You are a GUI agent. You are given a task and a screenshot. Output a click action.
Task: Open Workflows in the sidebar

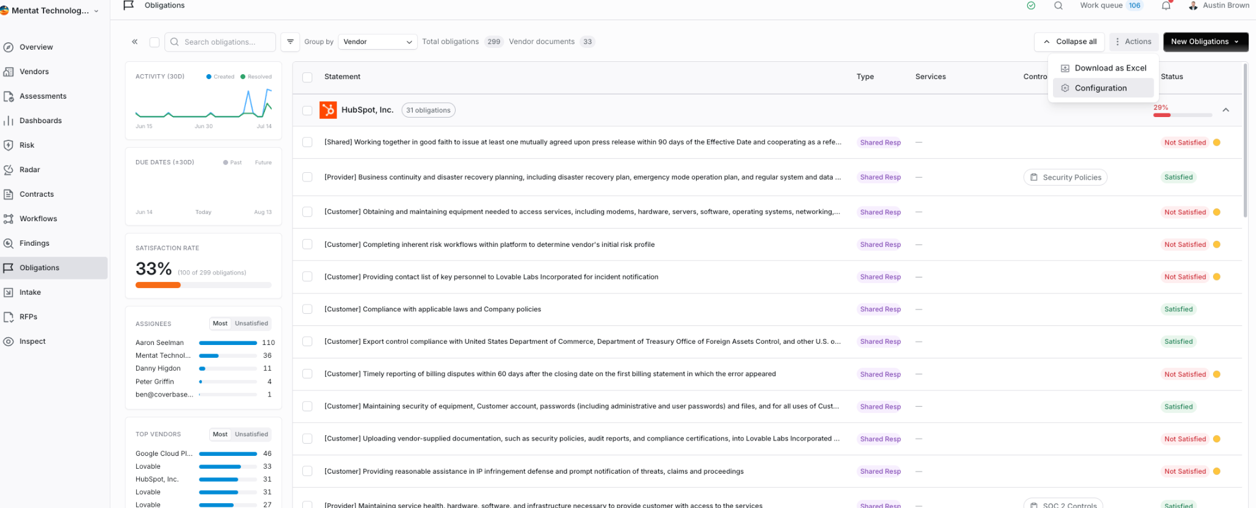click(38, 219)
